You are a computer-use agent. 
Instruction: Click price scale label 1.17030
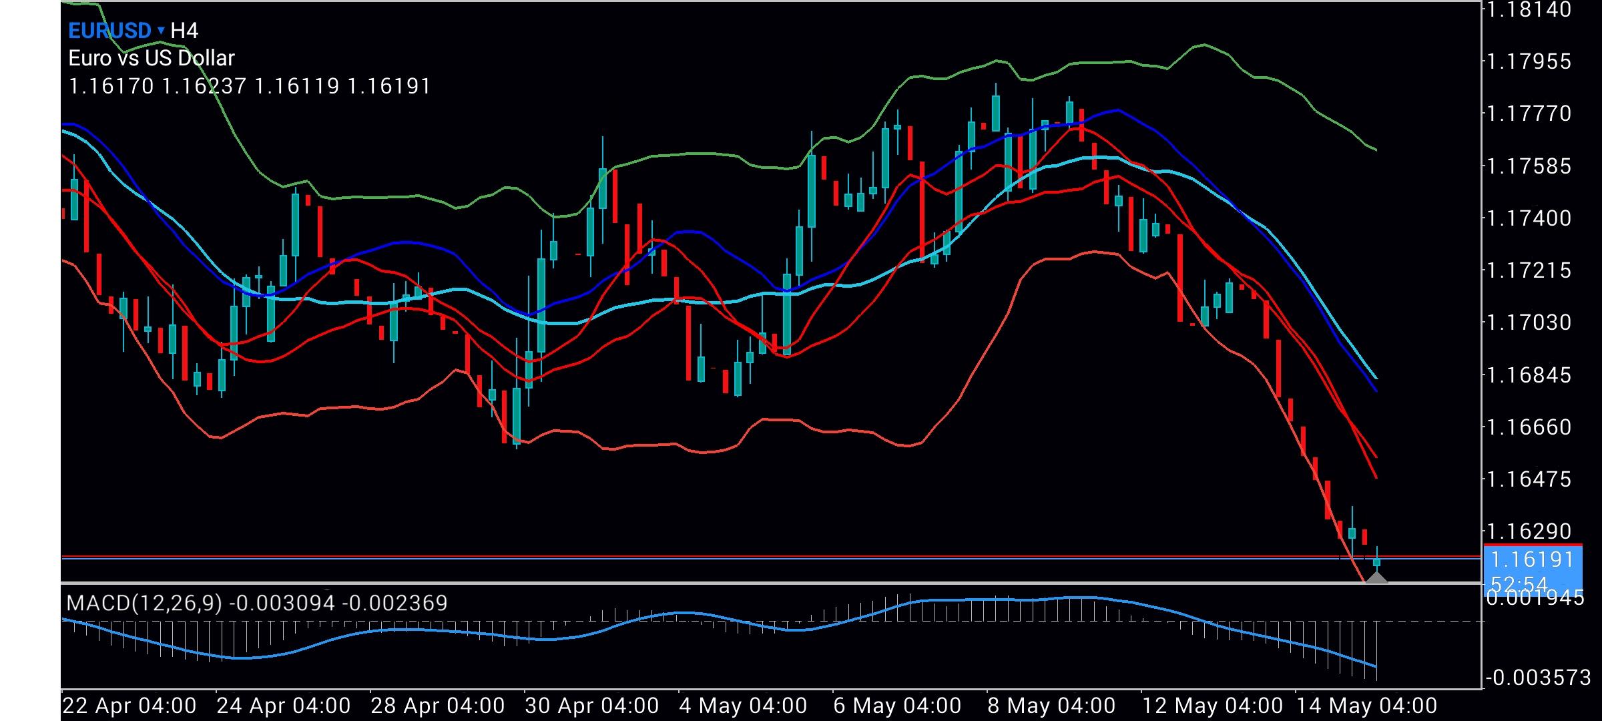[1528, 322]
